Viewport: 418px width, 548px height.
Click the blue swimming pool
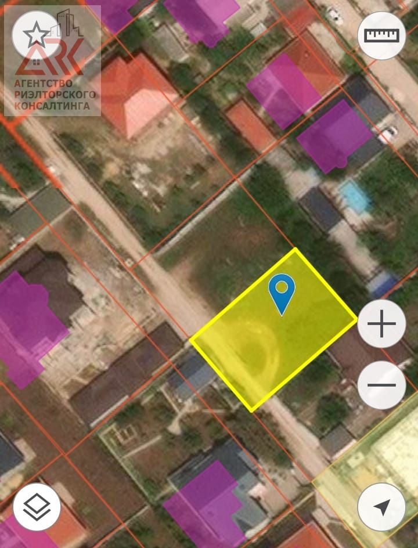coord(354,196)
